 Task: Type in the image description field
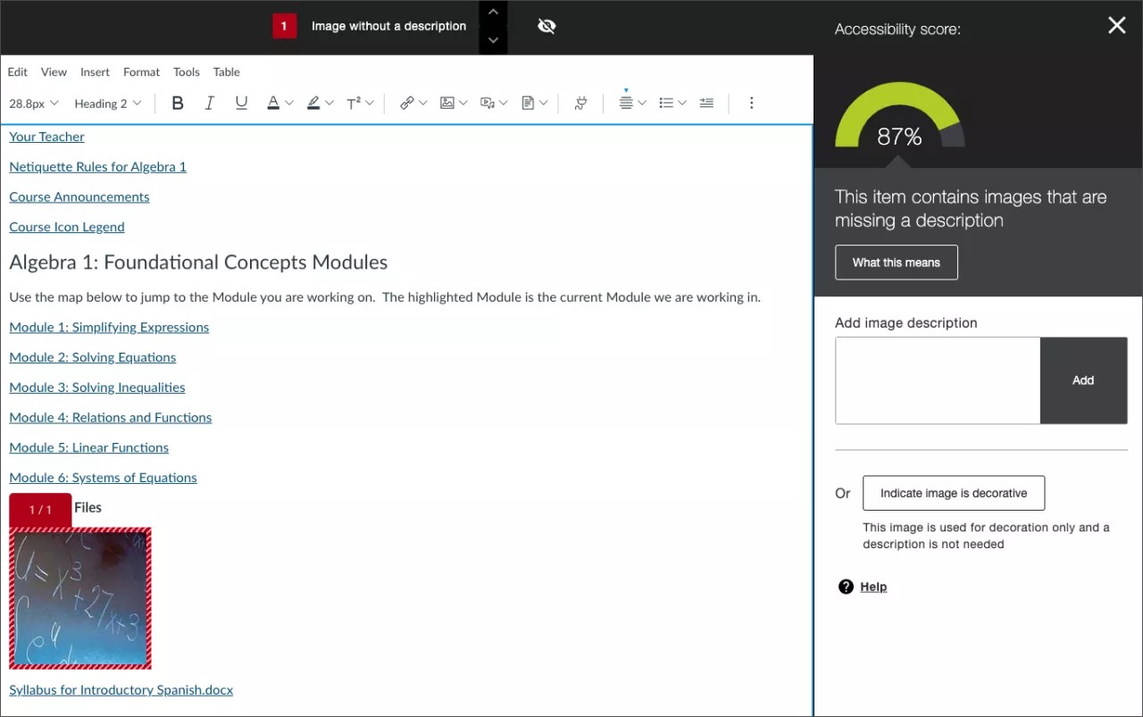coord(937,380)
